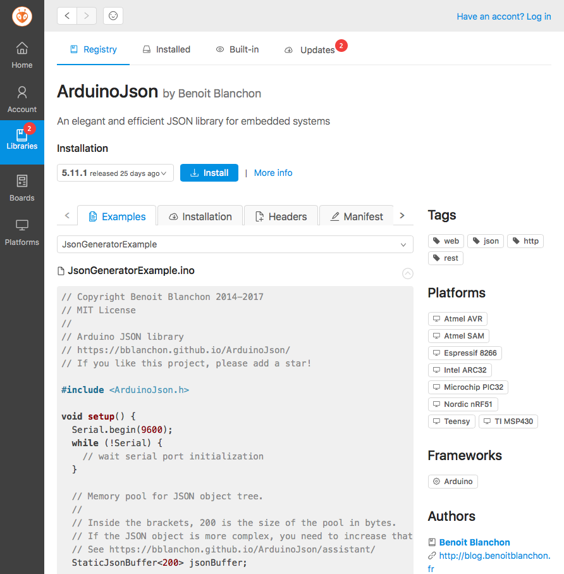Filter by the web tag

coord(446,241)
